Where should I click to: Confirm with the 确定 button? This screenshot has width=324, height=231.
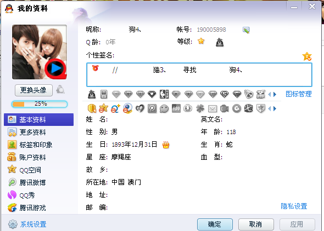pyautogui.click(x=215, y=224)
